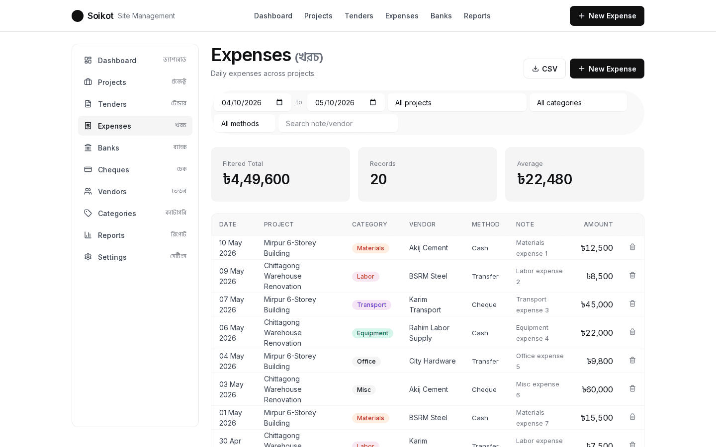Click the Materials category badge on first row

click(370, 248)
